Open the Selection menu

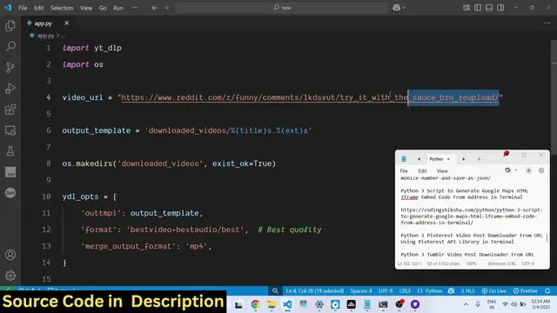(x=62, y=8)
